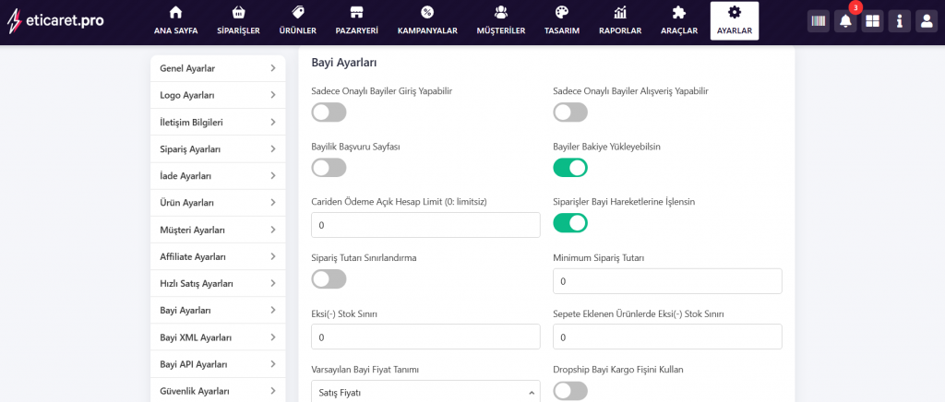Click the grid layout icon in header
This screenshot has height=402, width=945.
pos(872,21)
